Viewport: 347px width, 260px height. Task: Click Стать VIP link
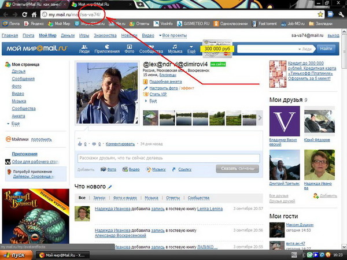158,94
